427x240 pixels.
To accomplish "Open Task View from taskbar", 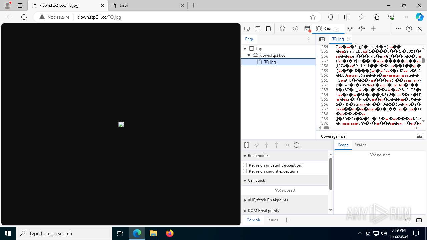I will point(120,233).
